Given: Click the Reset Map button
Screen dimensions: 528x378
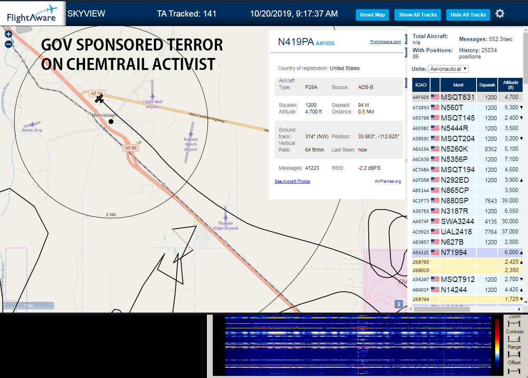Looking at the screenshot, I should click(372, 15).
